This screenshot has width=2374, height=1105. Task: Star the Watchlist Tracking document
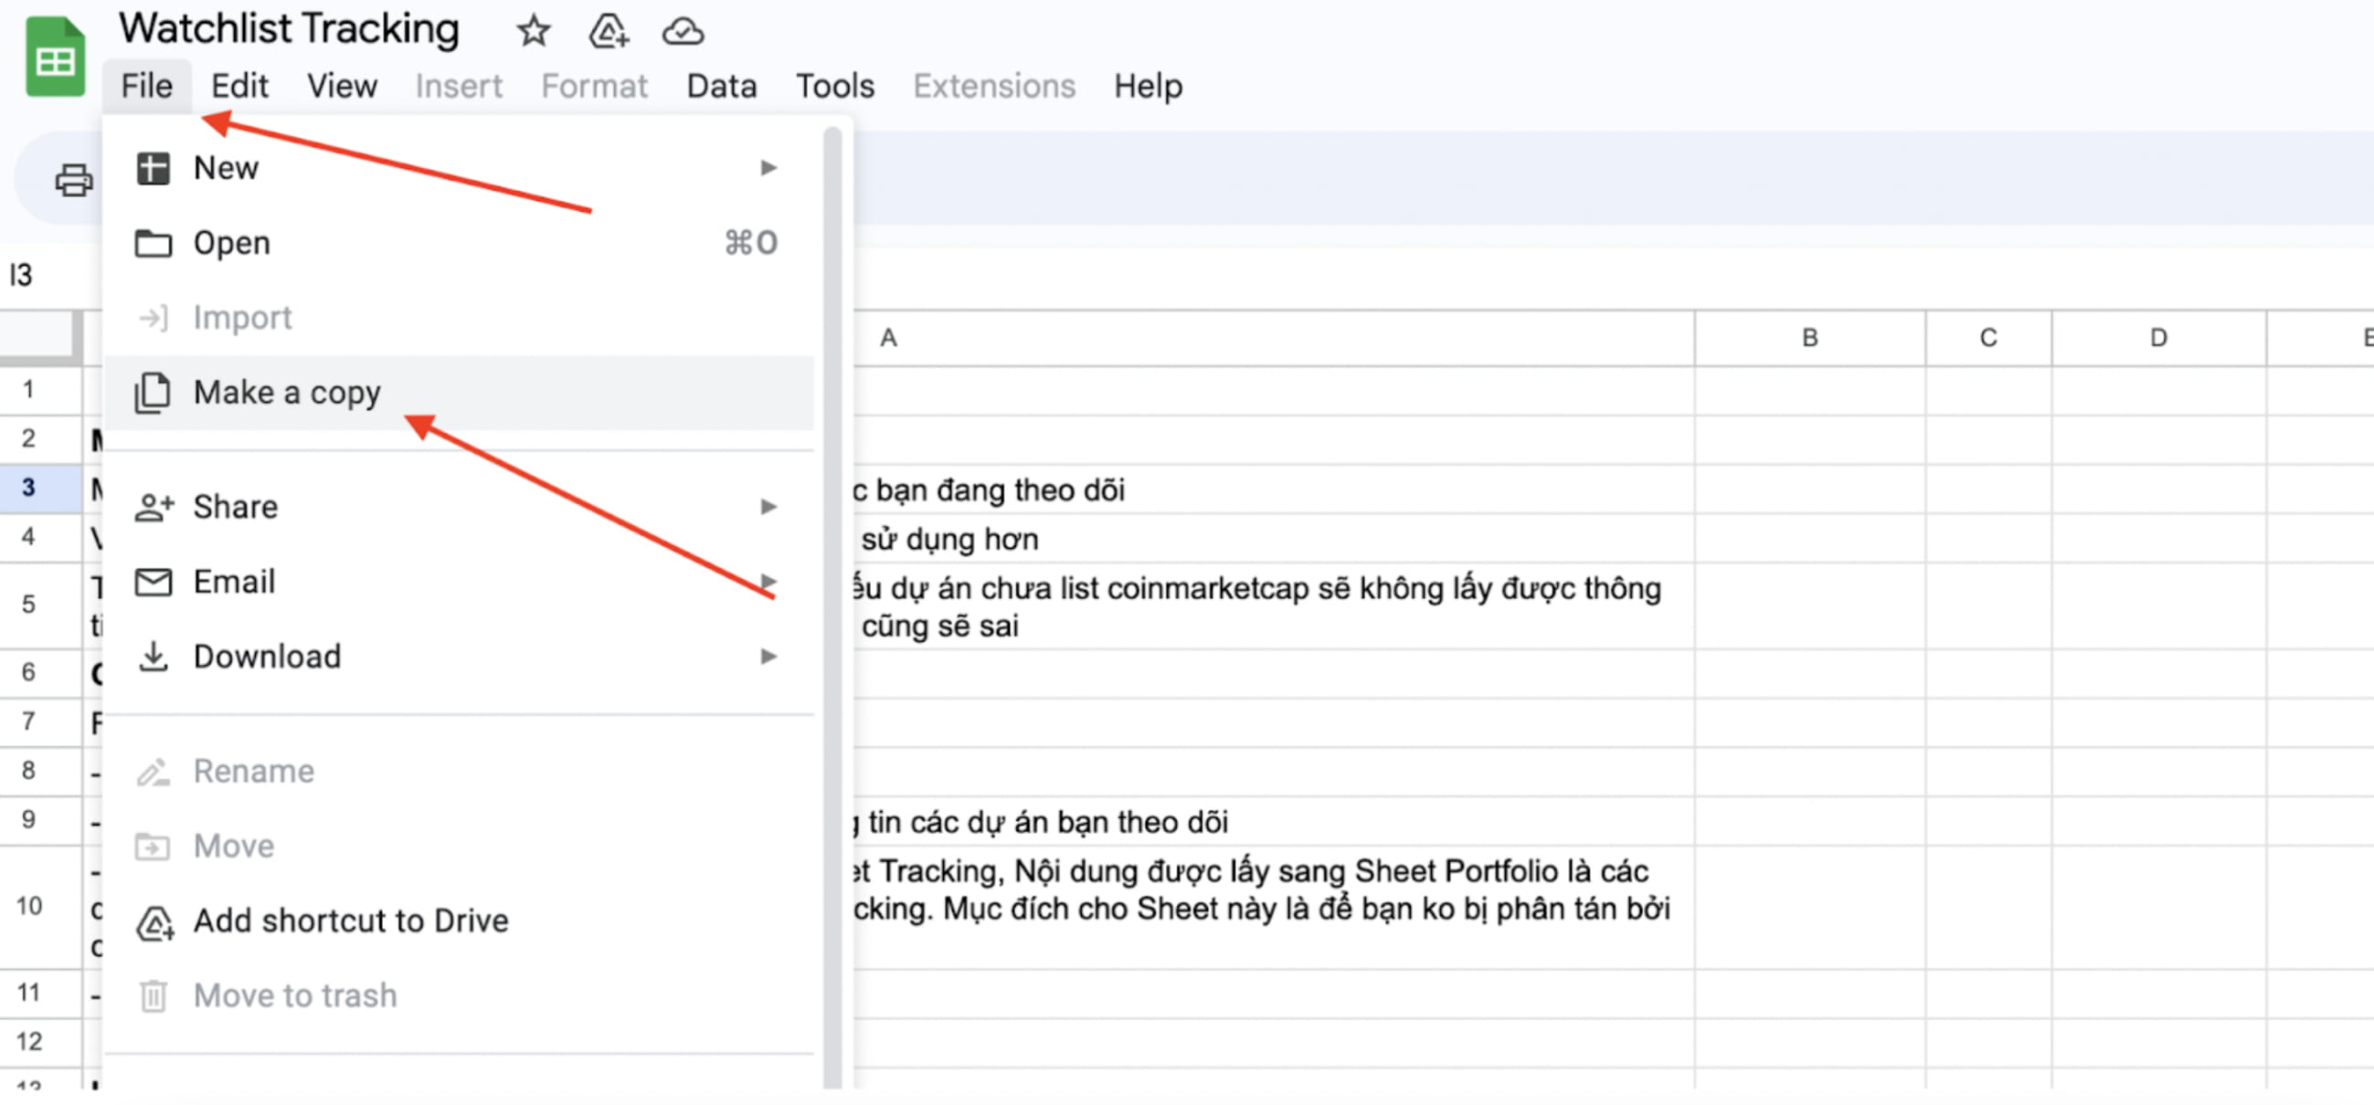tap(533, 31)
